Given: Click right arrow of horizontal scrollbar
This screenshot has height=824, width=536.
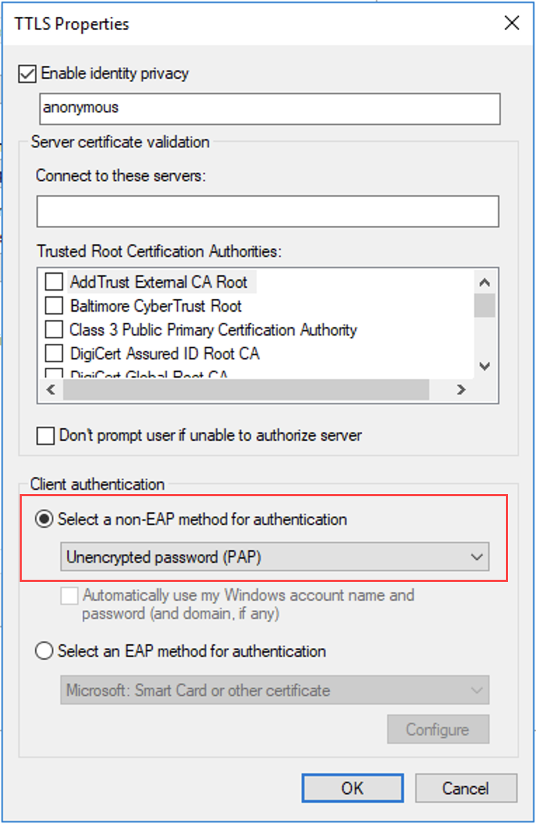Looking at the screenshot, I should (x=461, y=390).
